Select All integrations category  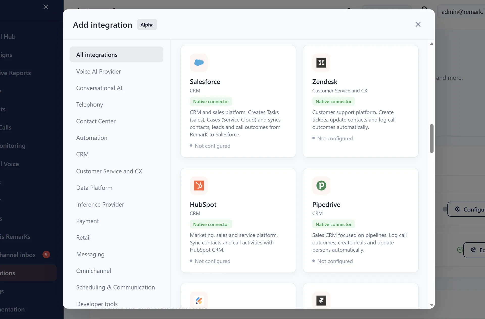click(116, 55)
